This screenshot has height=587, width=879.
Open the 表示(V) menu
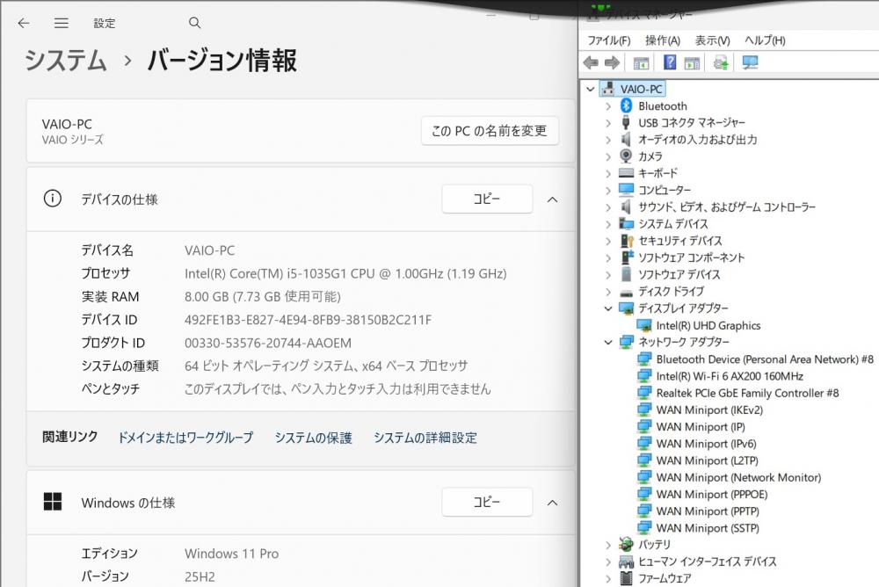tap(713, 40)
